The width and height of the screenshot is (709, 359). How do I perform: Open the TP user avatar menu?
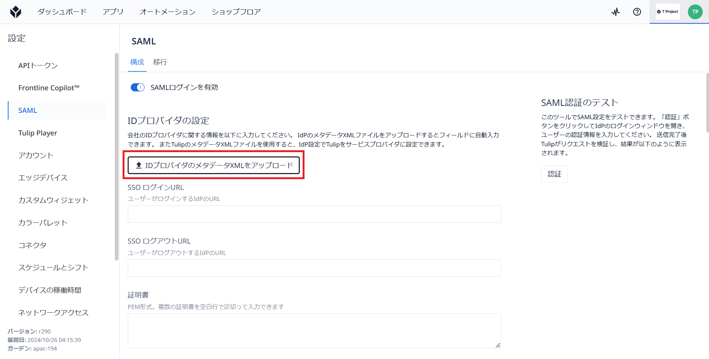click(695, 12)
